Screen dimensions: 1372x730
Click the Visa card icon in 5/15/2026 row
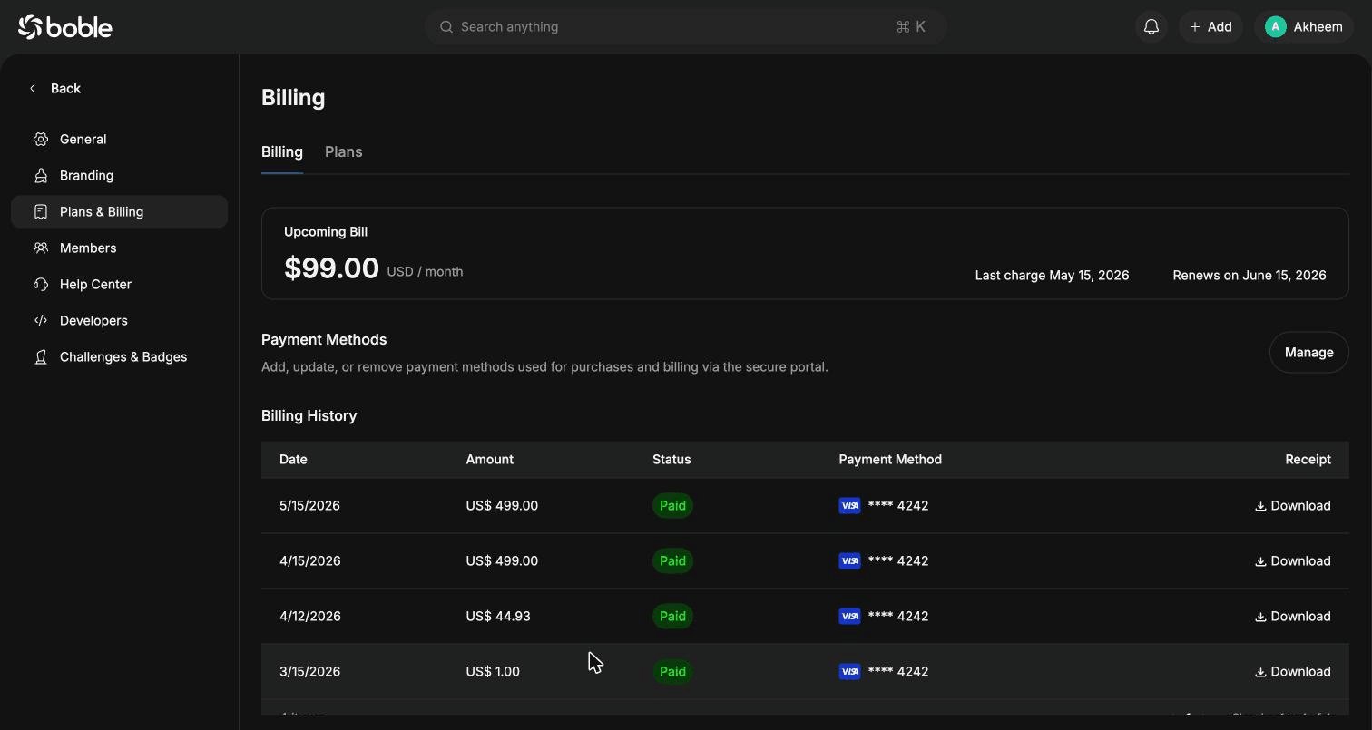click(x=850, y=506)
